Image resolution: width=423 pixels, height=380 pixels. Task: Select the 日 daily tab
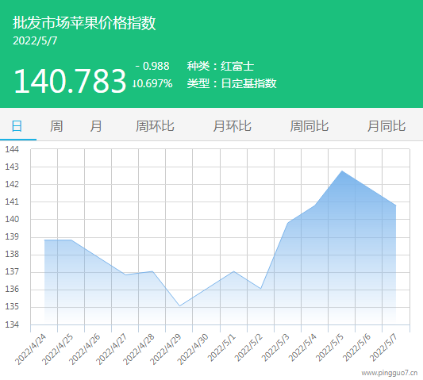[x=17, y=126]
